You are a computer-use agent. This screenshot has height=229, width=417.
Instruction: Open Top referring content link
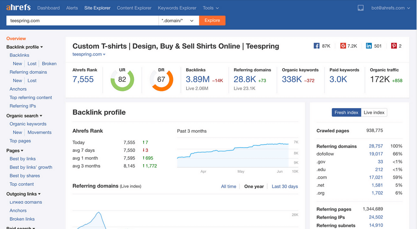click(x=31, y=97)
